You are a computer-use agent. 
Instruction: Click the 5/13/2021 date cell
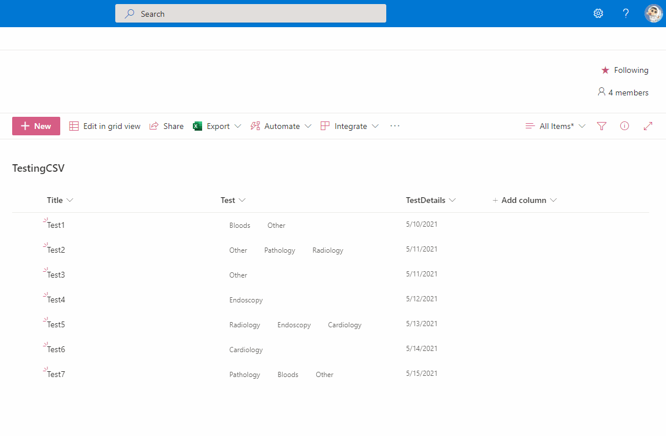point(422,324)
